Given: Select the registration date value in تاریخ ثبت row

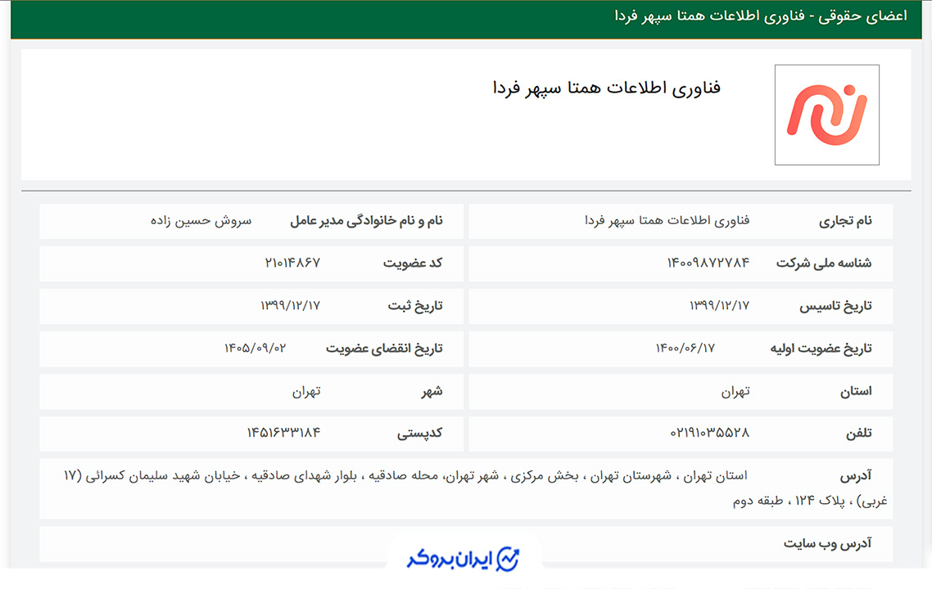Looking at the screenshot, I should click(290, 305).
